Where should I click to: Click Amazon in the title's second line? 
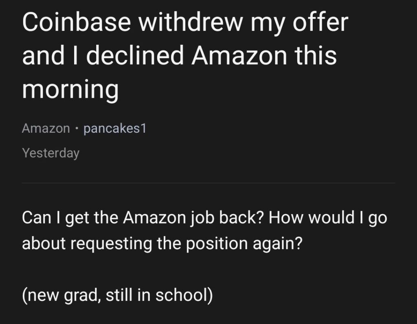pos(239,55)
